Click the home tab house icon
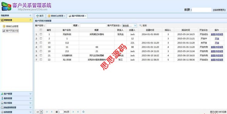 [x=38, y=16]
